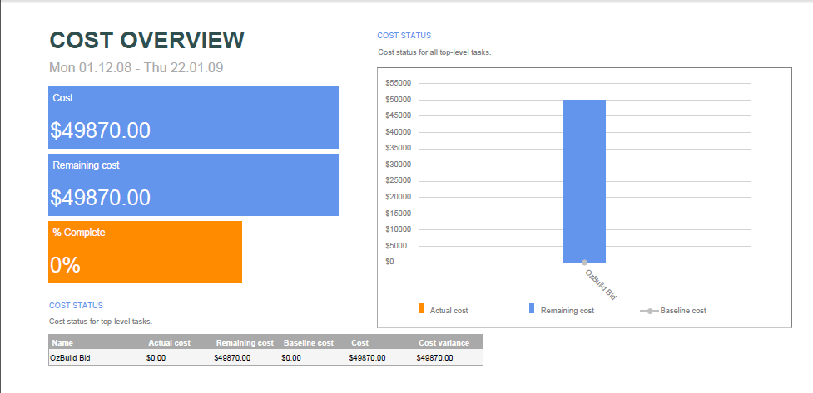Viewport: 813px width, 393px height.
Task: Select the report date range subtitle
Action: [x=136, y=67]
